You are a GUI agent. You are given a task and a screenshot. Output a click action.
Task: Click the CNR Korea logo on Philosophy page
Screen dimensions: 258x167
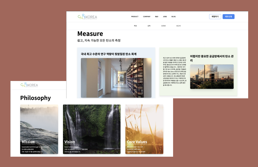click(x=29, y=85)
